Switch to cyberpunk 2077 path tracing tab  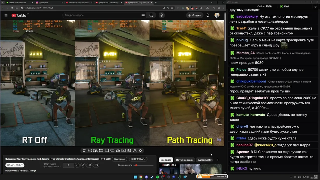[x=109, y=2]
